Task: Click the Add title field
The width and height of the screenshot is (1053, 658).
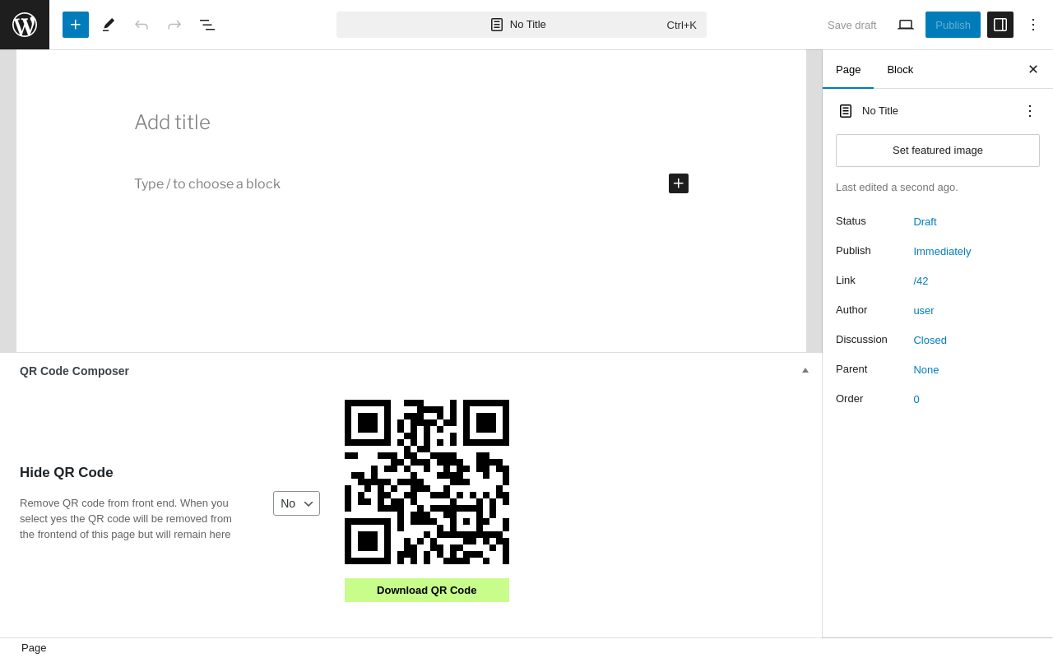Action: (411, 123)
